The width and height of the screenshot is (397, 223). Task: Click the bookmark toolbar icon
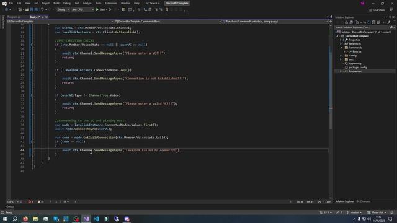pos(167,10)
